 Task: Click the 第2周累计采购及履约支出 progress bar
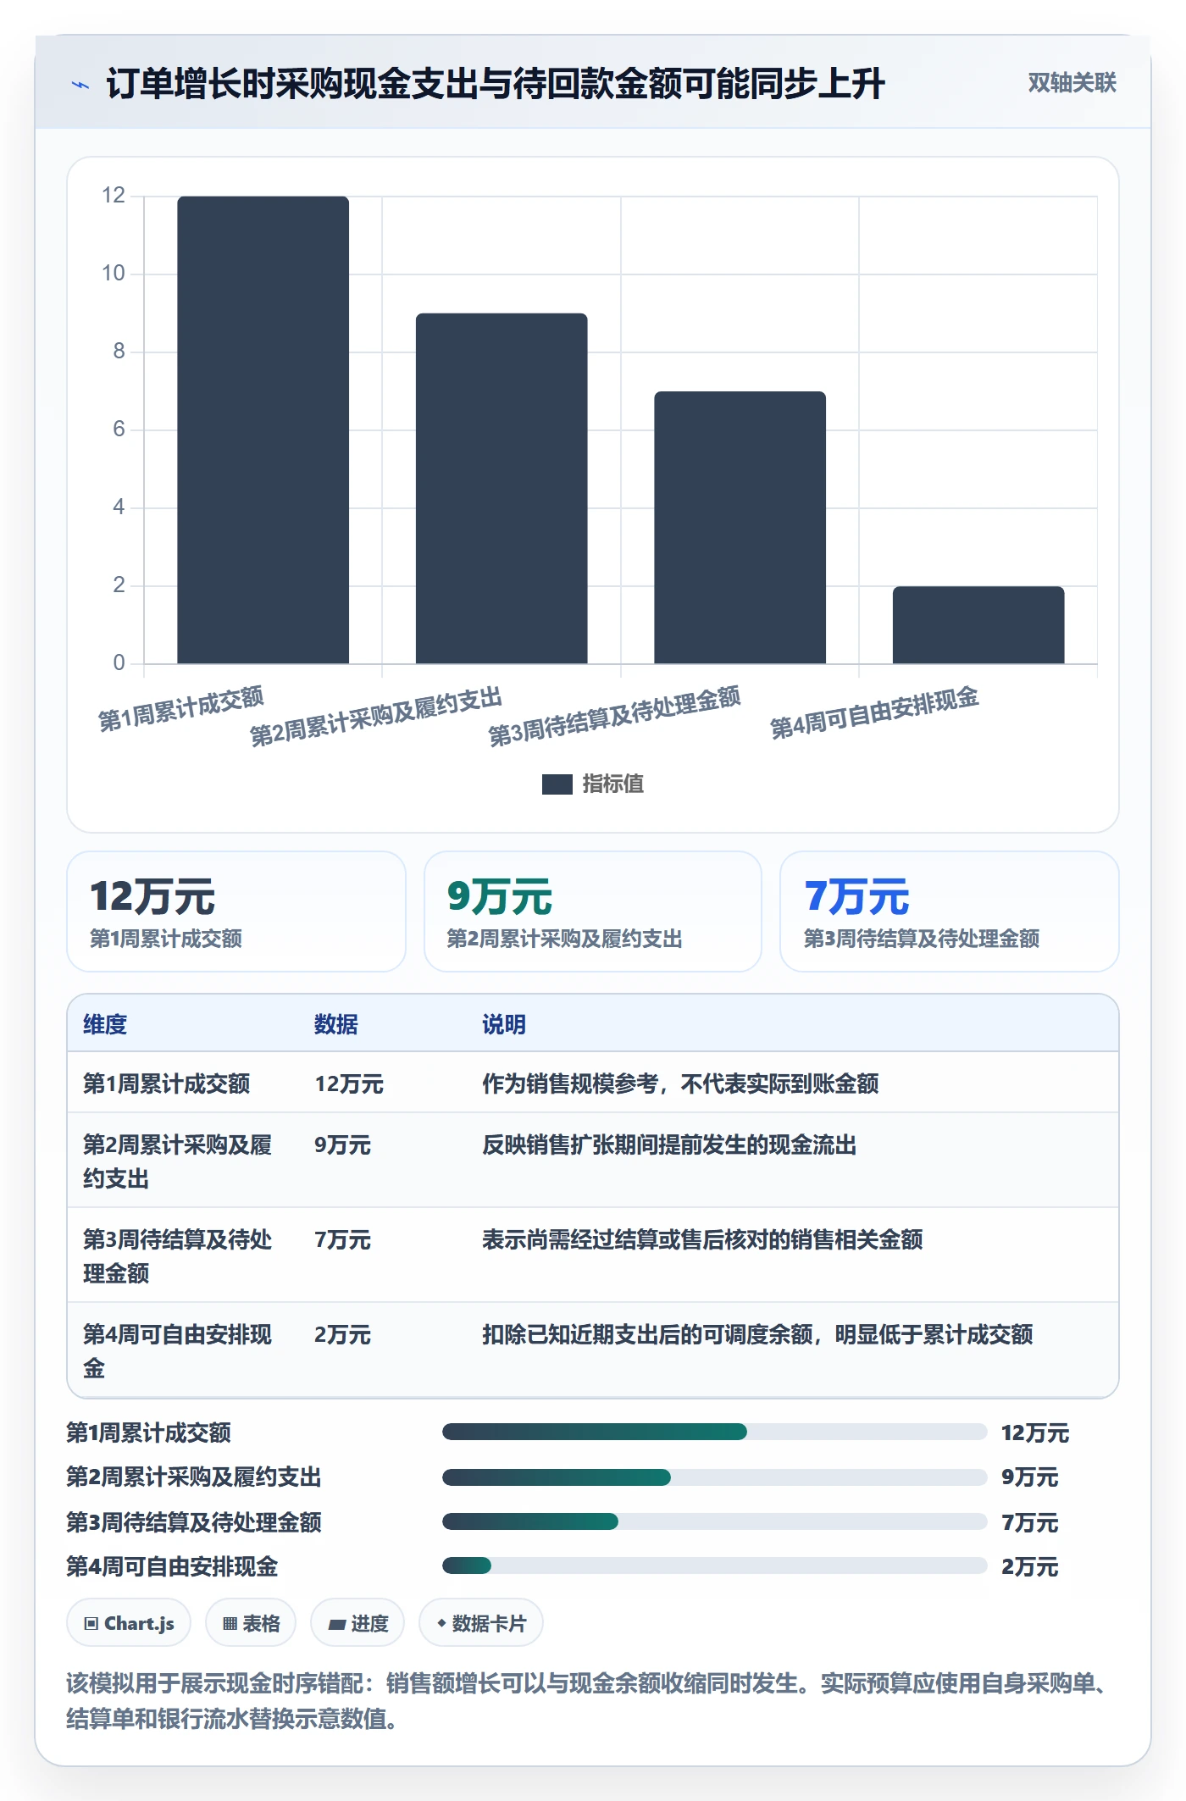click(x=714, y=1477)
